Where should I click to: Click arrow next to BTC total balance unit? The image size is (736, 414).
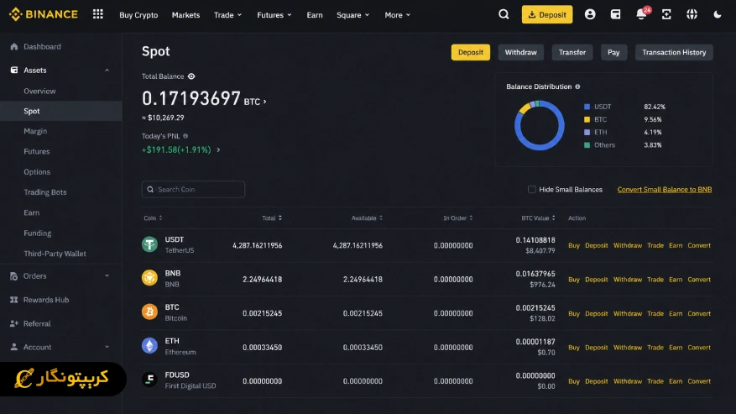(x=264, y=102)
